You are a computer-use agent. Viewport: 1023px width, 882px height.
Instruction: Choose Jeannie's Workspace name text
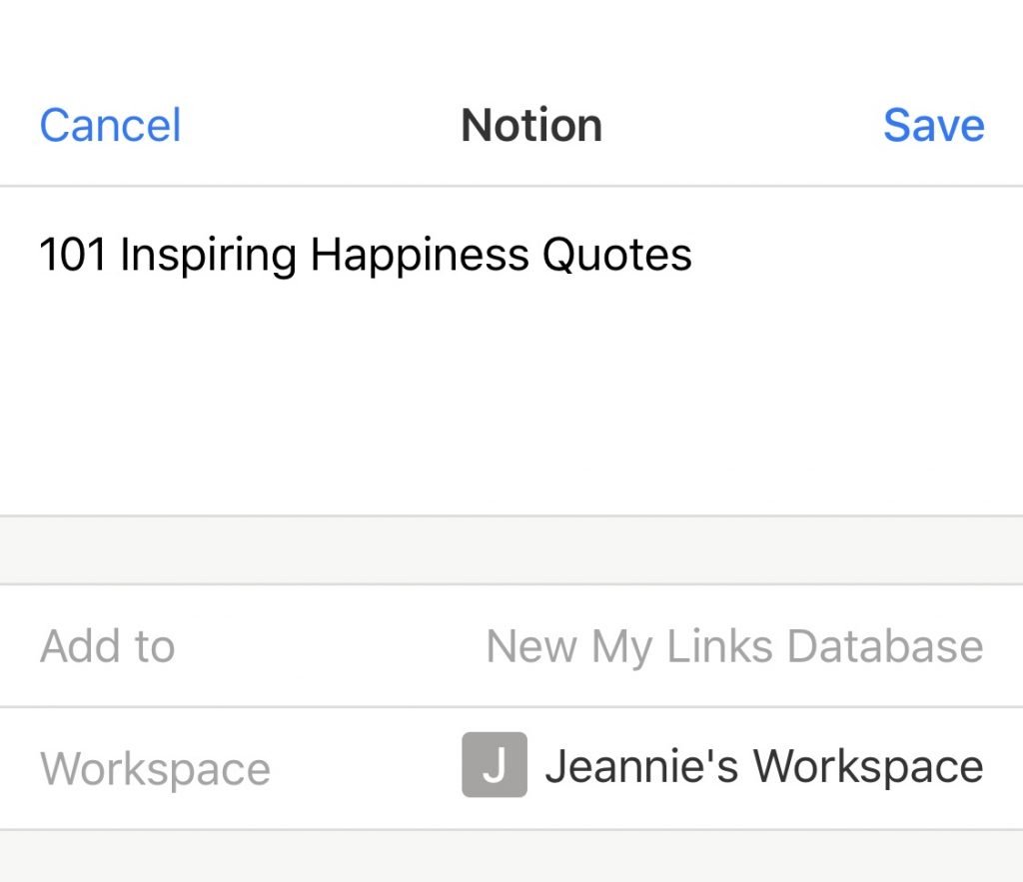point(764,767)
